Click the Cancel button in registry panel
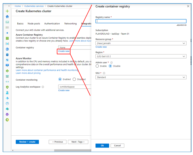This screenshot has height=155, width=193. click(x=118, y=146)
